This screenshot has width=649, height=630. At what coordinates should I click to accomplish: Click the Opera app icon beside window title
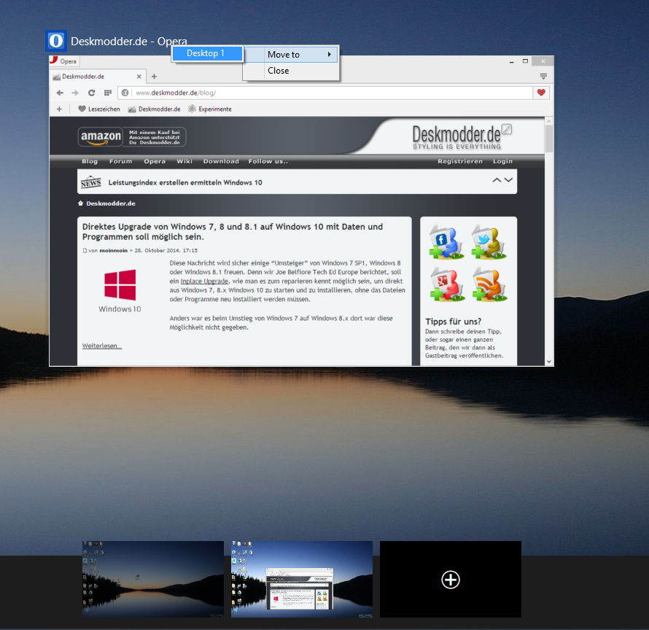click(56, 41)
